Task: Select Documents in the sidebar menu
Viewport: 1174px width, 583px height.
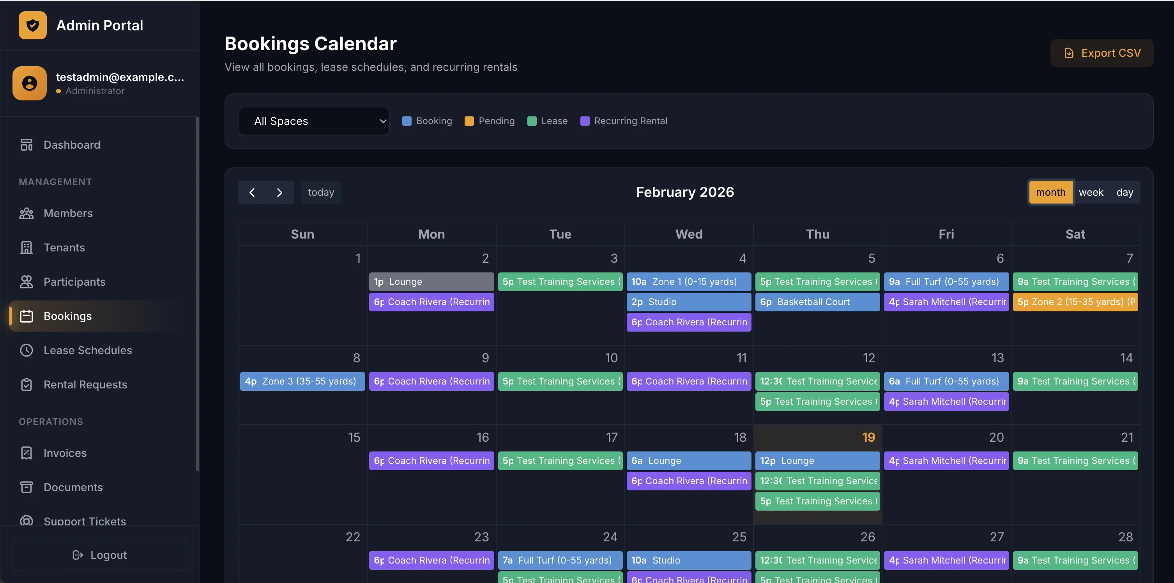Action: click(27, 487)
